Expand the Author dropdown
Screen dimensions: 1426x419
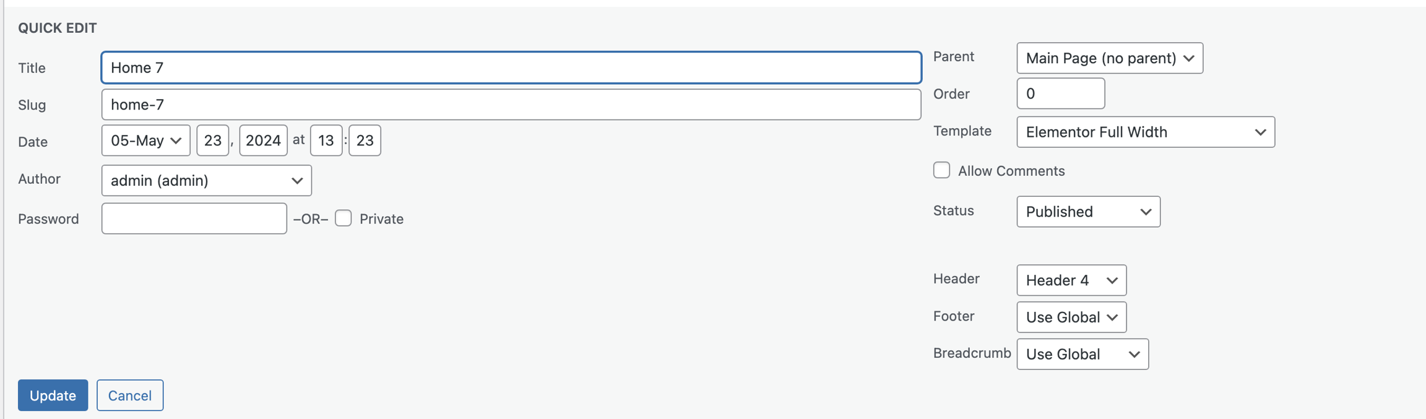206,180
